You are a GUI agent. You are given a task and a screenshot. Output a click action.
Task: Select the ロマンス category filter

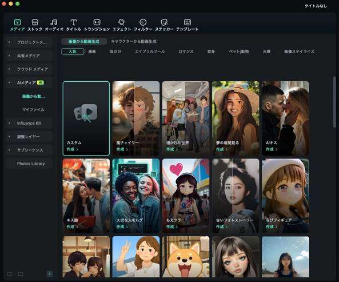186,51
